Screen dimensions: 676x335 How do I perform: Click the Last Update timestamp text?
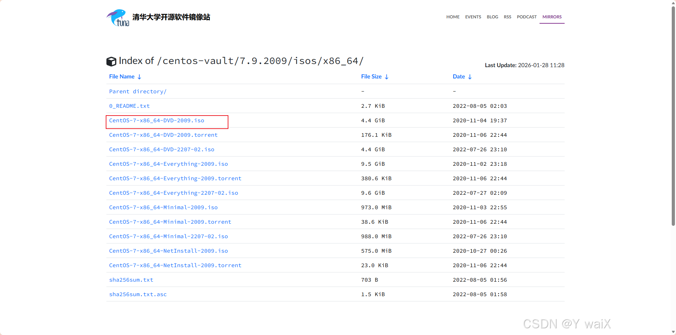coord(525,65)
